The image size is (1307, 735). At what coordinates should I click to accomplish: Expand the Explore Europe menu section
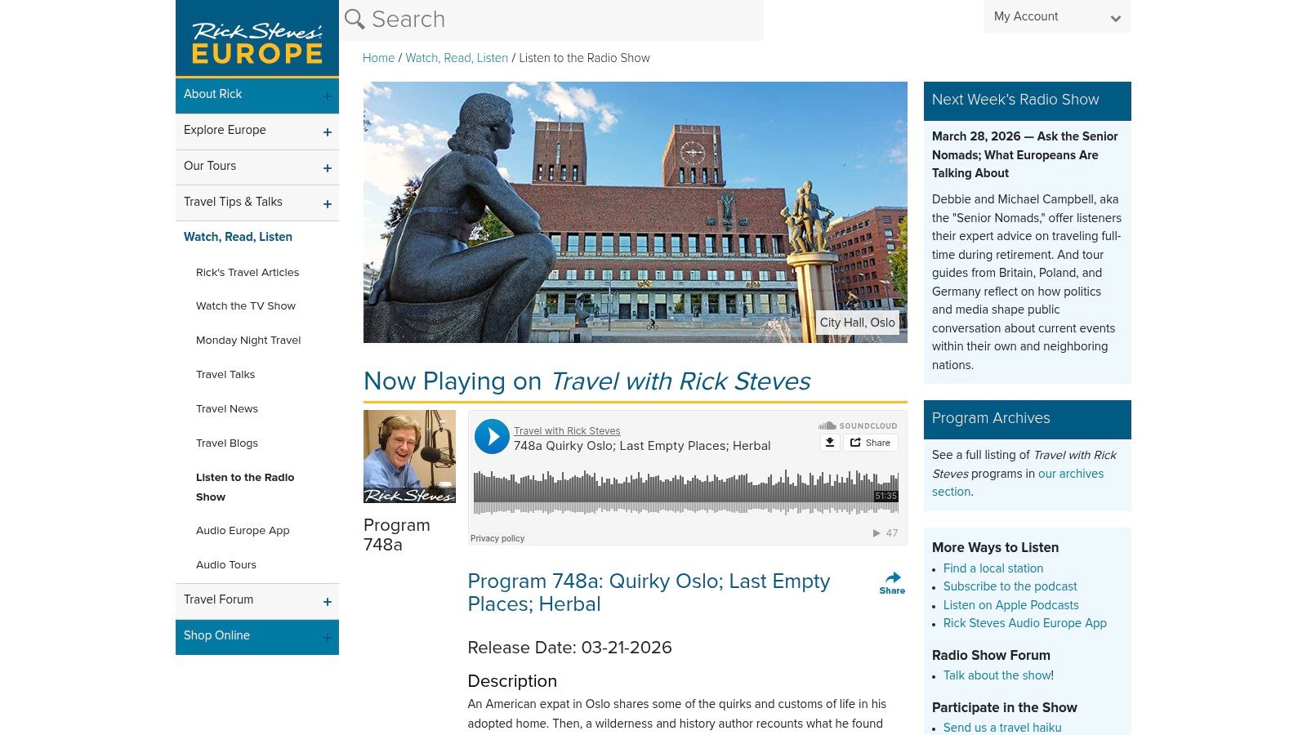tap(328, 132)
